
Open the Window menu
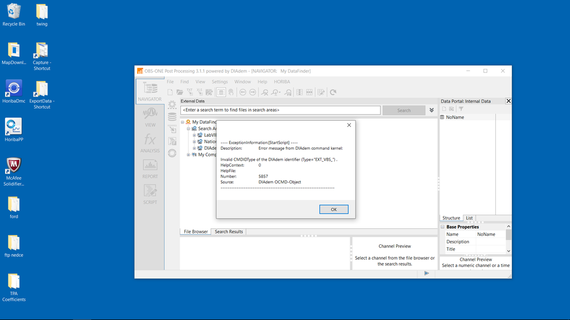[242, 81]
